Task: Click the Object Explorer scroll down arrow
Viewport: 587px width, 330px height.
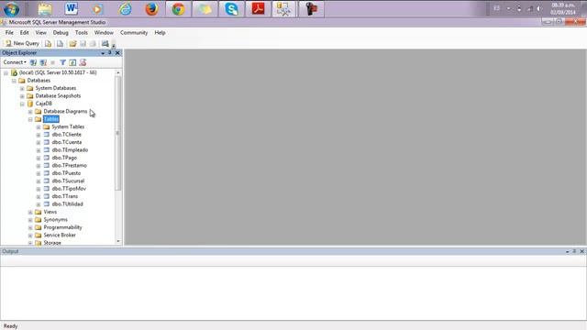Action: point(118,241)
